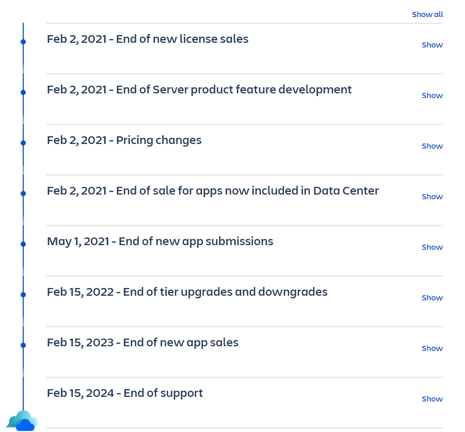Viewport: 465px width, 432px height.
Task: Click heading End of new app submissions
Action: (160, 242)
